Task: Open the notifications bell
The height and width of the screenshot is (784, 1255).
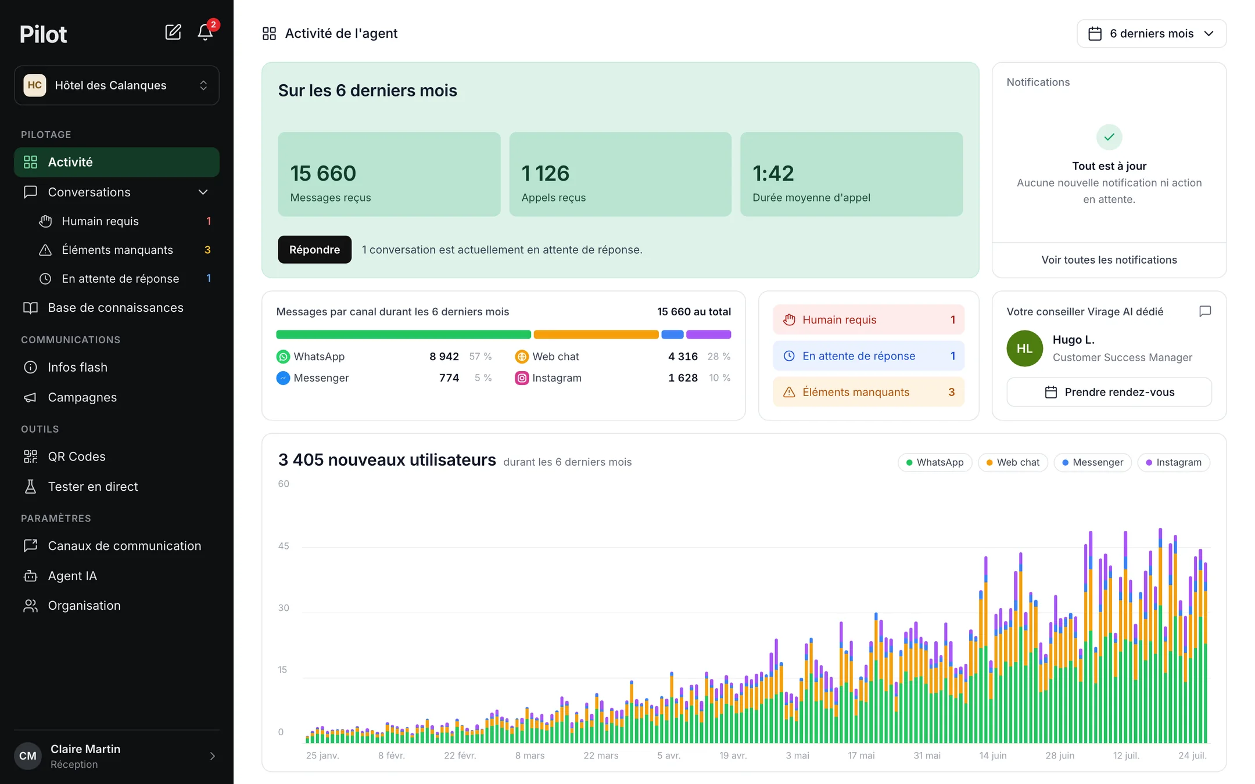Action: (x=205, y=33)
